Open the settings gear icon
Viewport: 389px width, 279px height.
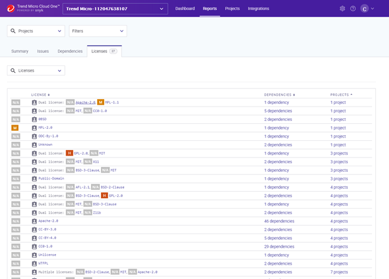(342, 9)
